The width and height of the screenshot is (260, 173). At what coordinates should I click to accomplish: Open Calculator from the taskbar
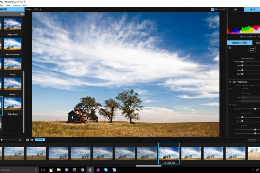[51, 170]
